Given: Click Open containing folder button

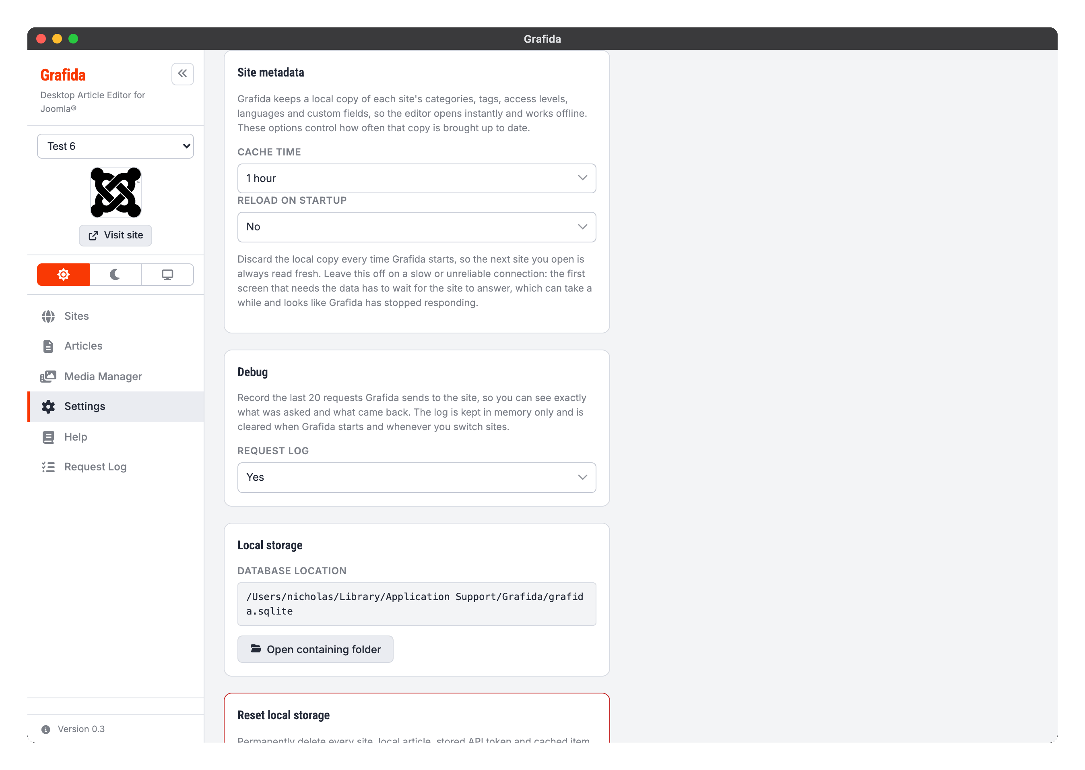Looking at the screenshot, I should click(315, 649).
